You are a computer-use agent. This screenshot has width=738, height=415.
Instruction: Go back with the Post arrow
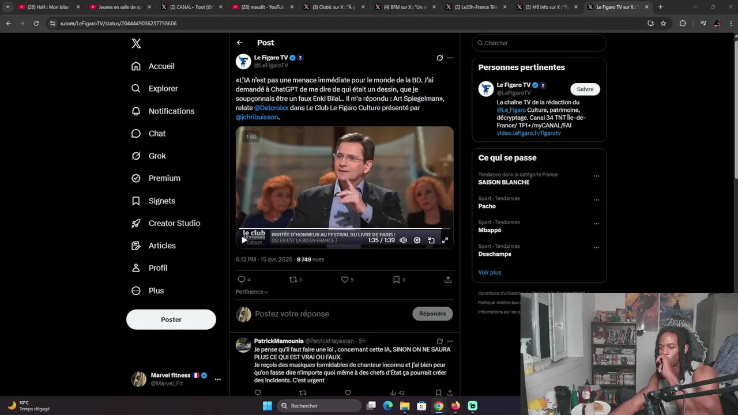click(239, 43)
